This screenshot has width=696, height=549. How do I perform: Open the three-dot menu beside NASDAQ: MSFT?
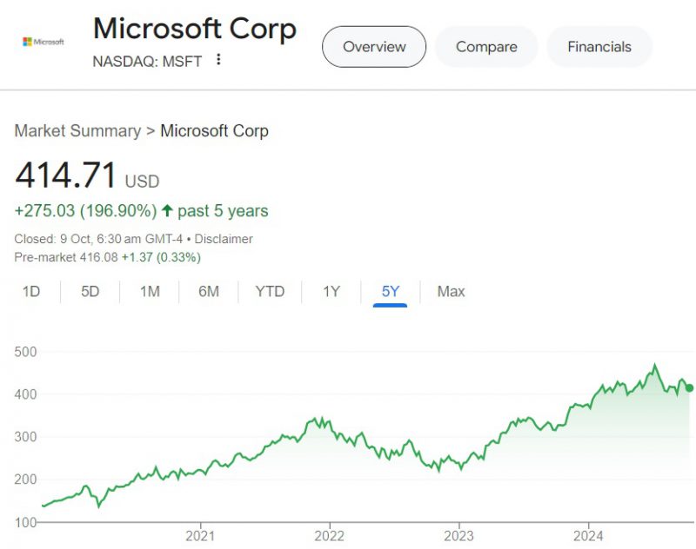[217, 60]
